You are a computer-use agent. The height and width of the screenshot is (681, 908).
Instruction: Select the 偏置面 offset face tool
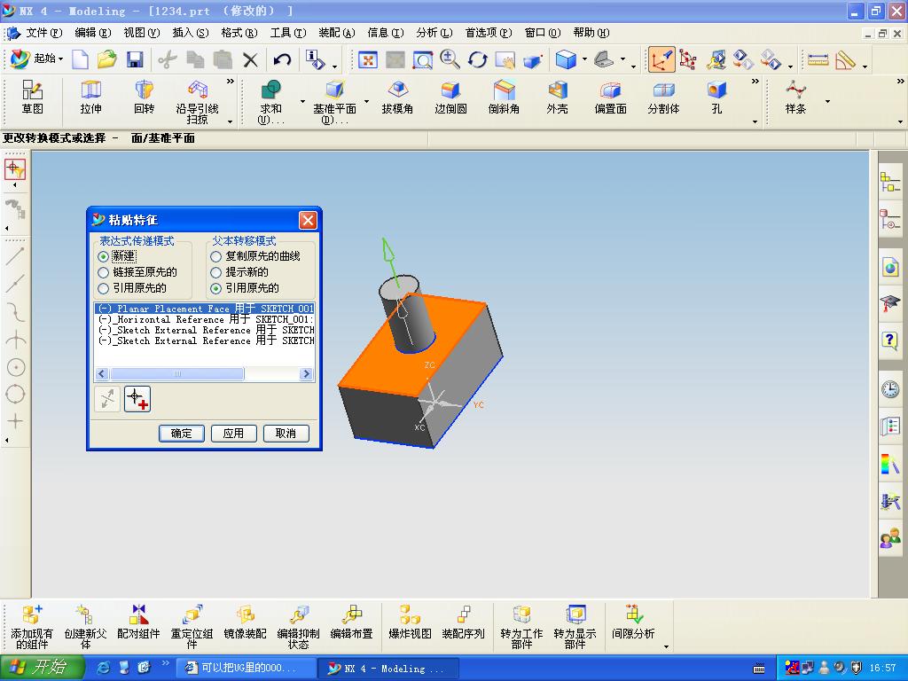coord(610,98)
